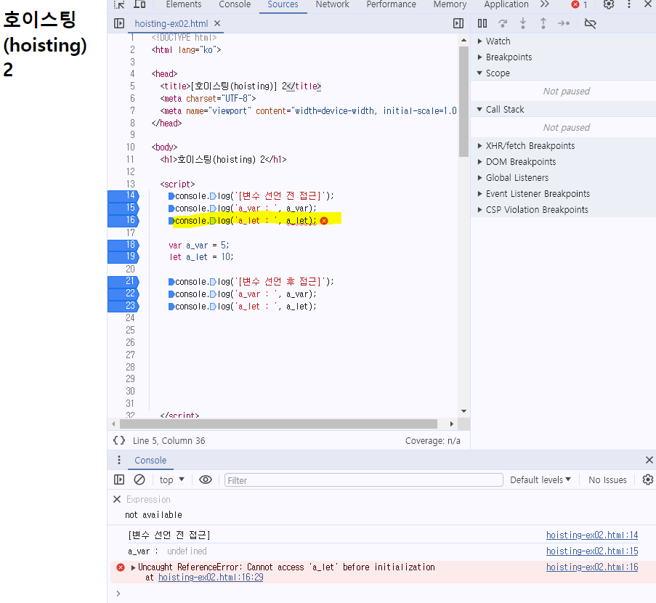Open the Default levels dropdown
The image size is (656, 603).
click(x=540, y=479)
